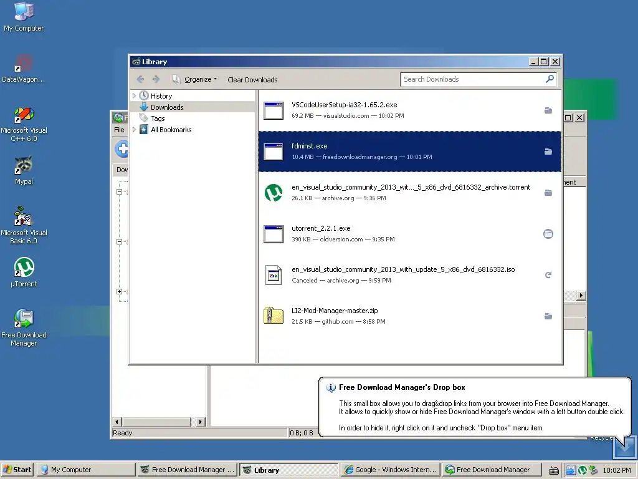Click left arrow of FDM horizontal scrollbar

click(117, 422)
